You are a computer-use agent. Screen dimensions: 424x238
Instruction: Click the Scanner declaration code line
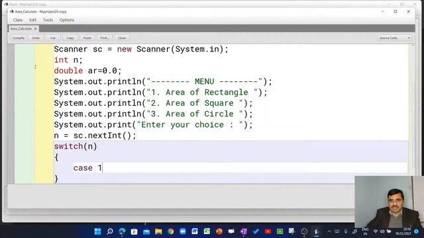[141, 49]
